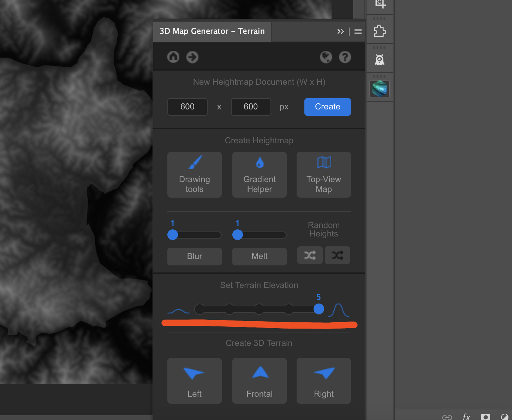Open the Gradient Helper
This screenshot has height=420, width=512.
pos(260,175)
